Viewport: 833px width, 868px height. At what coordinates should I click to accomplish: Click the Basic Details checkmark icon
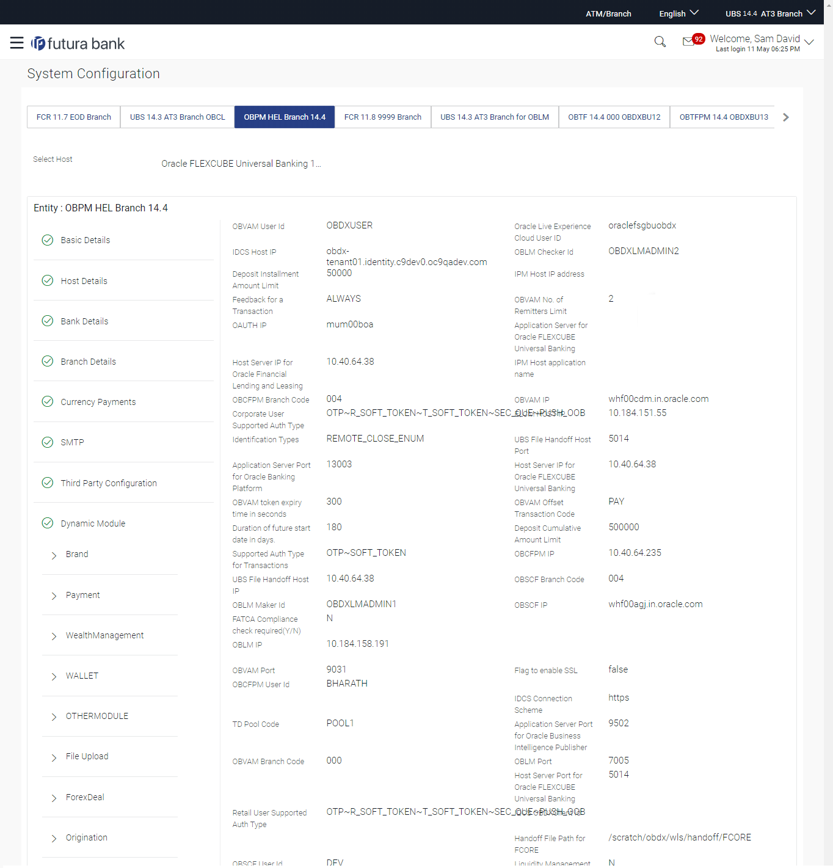pyautogui.click(x=48, y=240)
